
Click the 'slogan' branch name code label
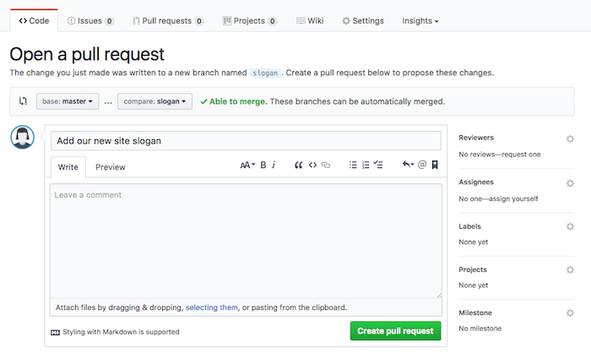(x=265, y=73)
